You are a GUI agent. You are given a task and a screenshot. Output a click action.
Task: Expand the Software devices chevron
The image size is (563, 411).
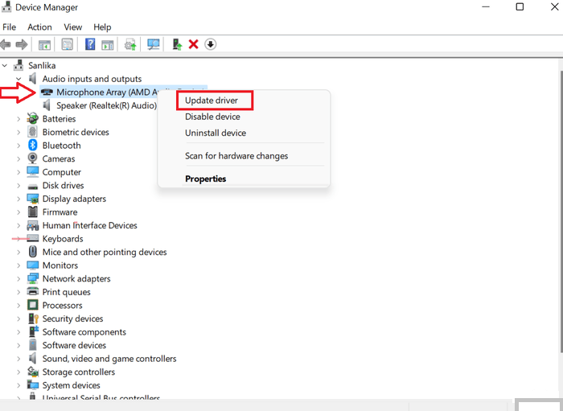click(18, 345)
